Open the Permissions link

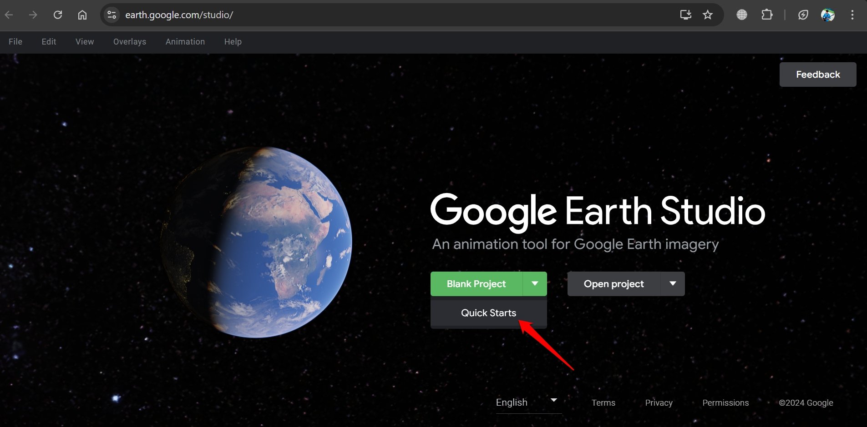725,403
